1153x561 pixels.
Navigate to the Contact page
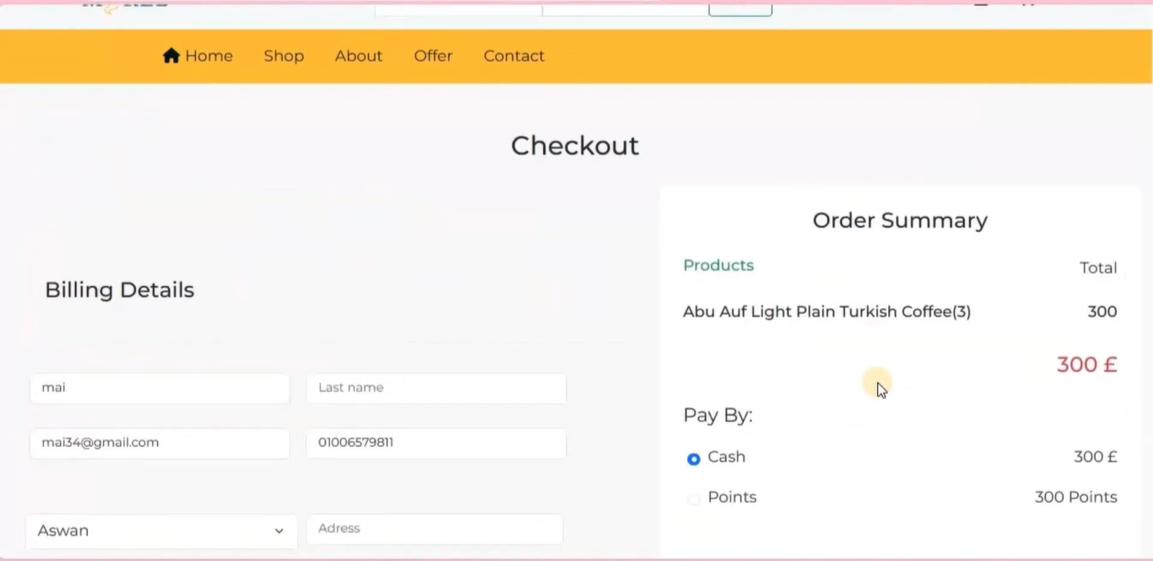514,56
